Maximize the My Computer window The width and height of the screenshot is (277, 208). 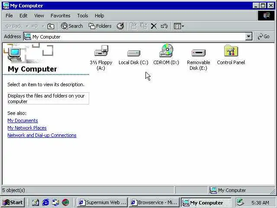(x=263, y=6)
